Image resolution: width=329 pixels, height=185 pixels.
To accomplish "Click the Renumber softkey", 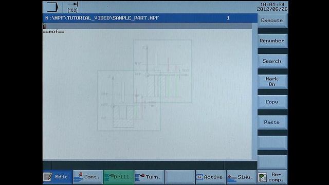I will (x=272, y=41).
